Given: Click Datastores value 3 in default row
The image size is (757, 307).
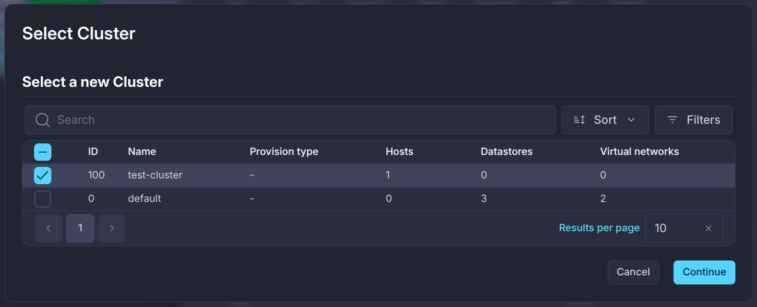Looking at the screenshot, I should [484, 199].
